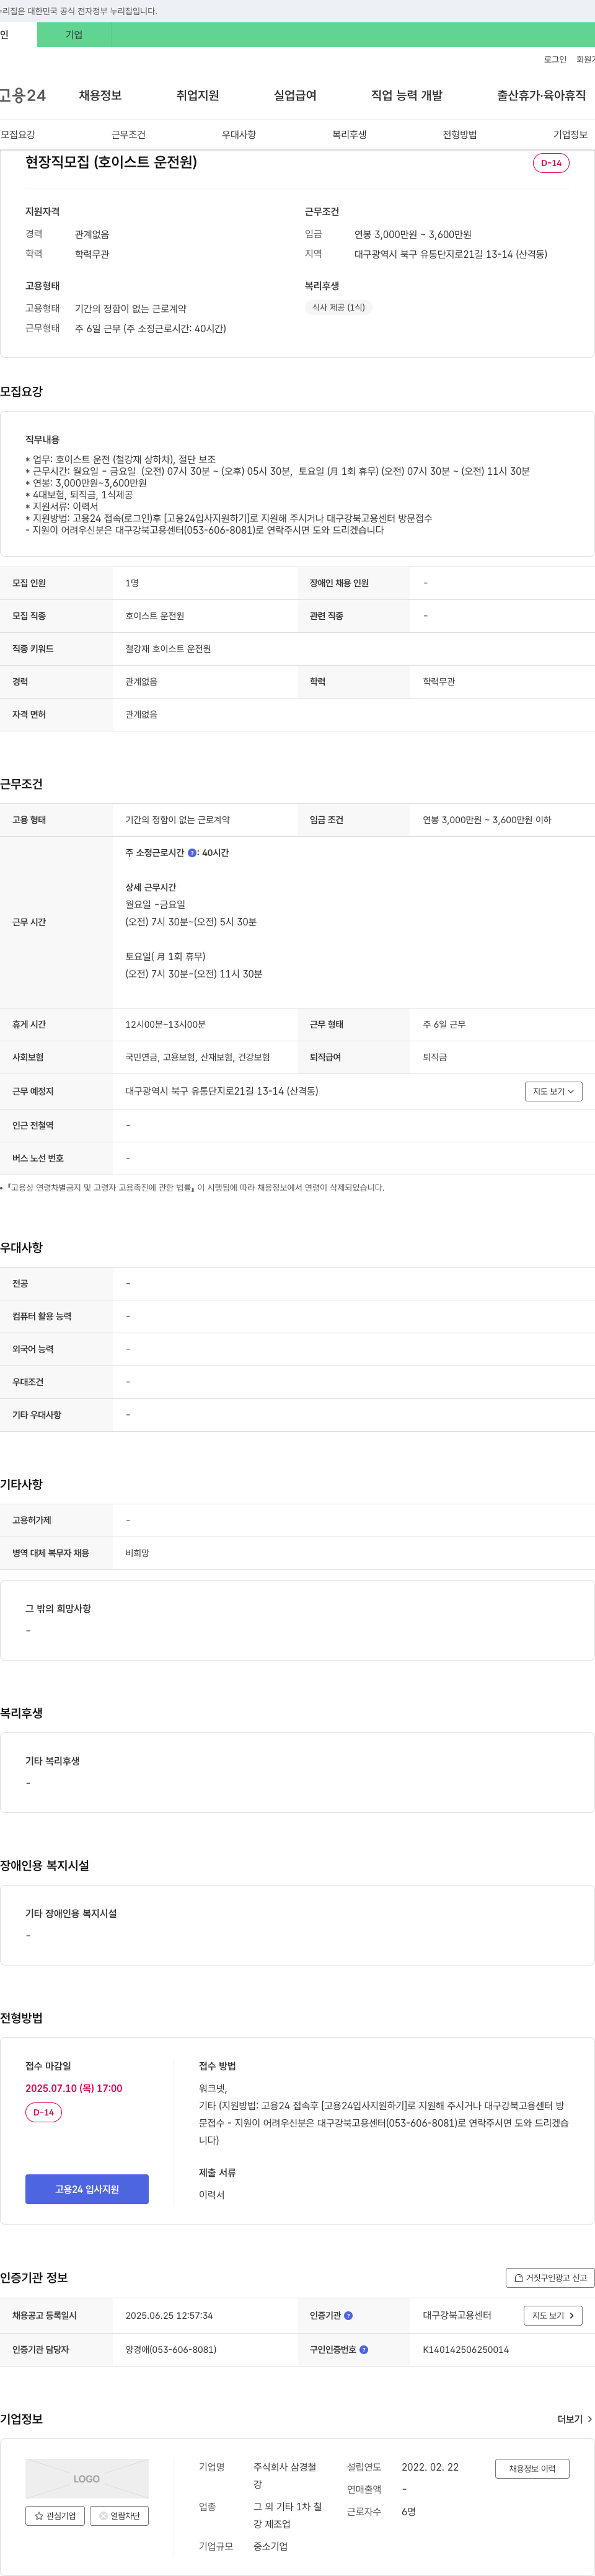
Task: Jump to 근무조건 section tab
Action: (x=128, y=135)
